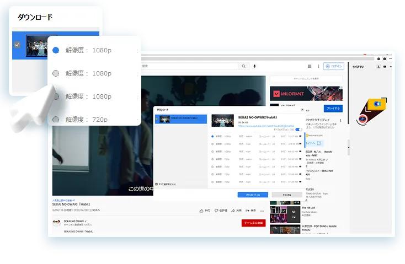The image size is (405, 264).
Task: Click the video title SEKAI NO OWARI「Habit」
Action: 71,204
